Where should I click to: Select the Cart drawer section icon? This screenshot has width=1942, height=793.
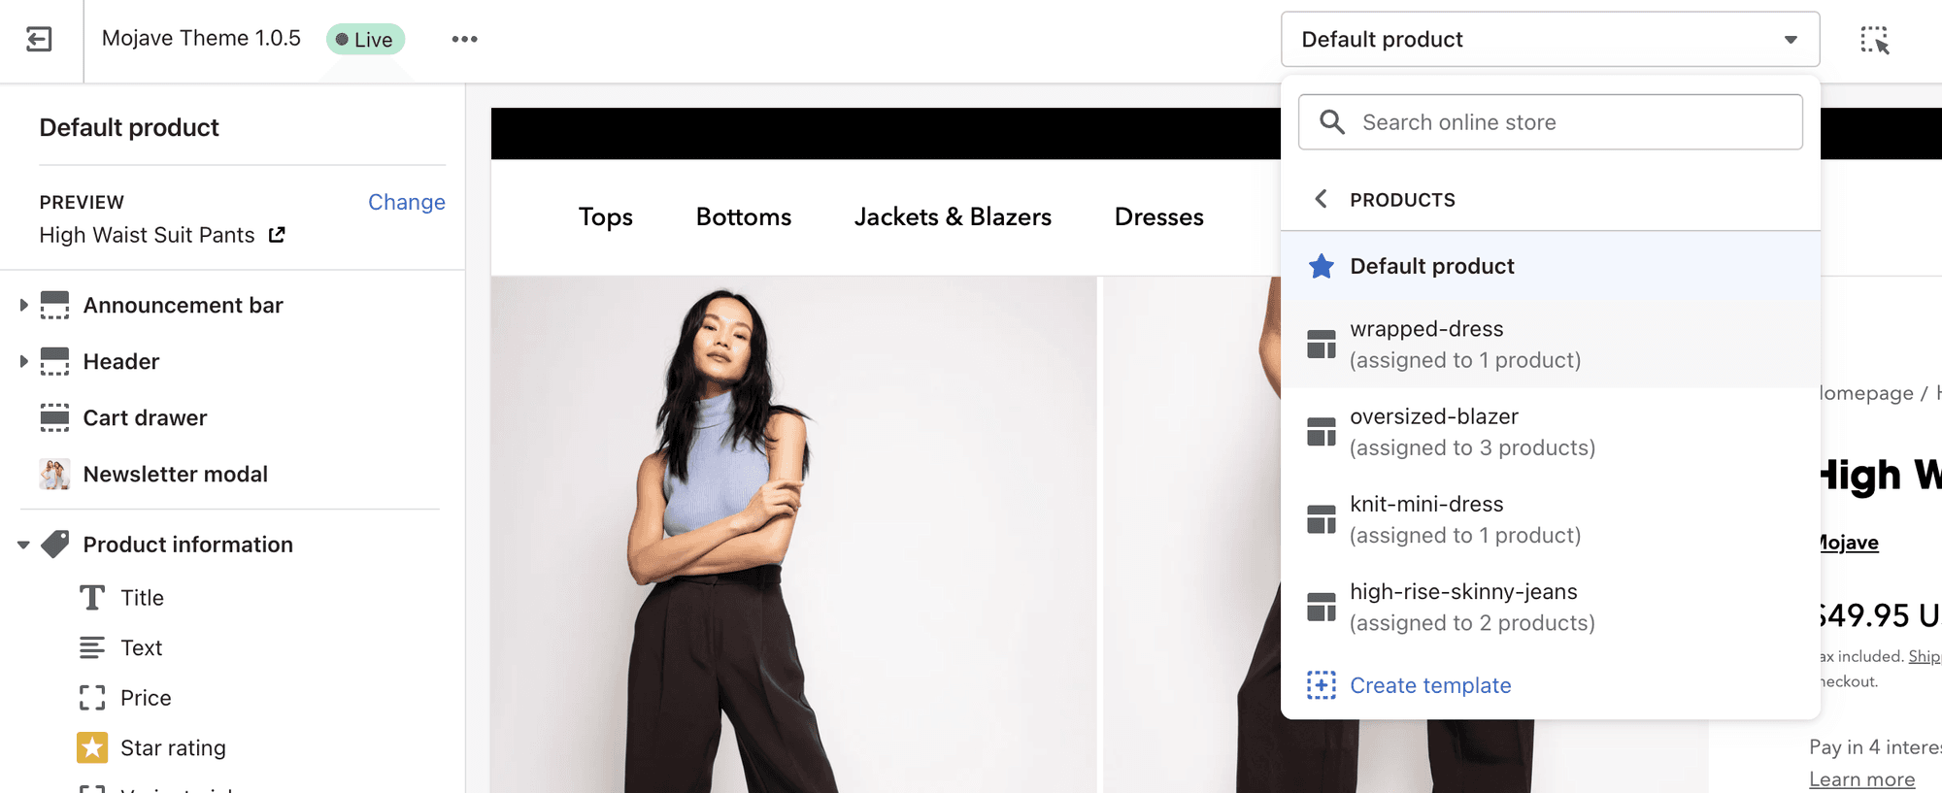coord(54,417)
